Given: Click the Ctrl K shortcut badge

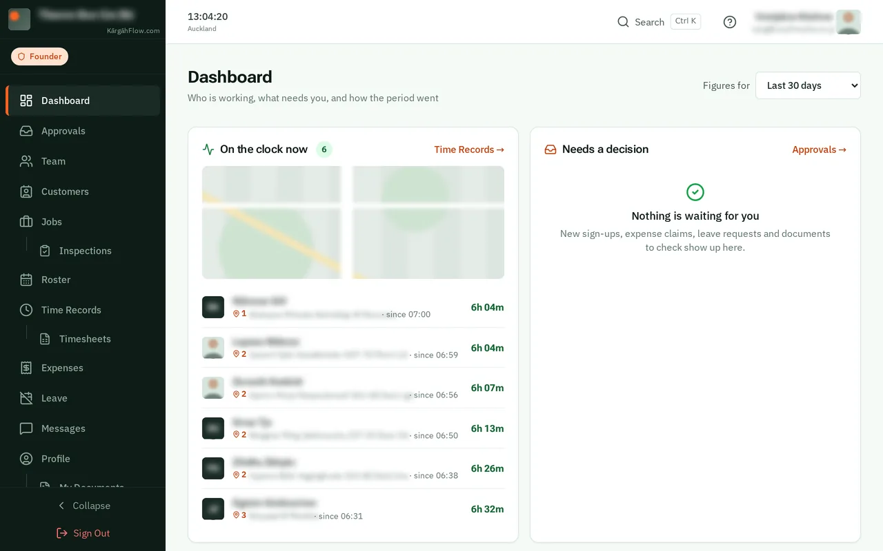Looking at the screenshot, I should pos(686,21).
